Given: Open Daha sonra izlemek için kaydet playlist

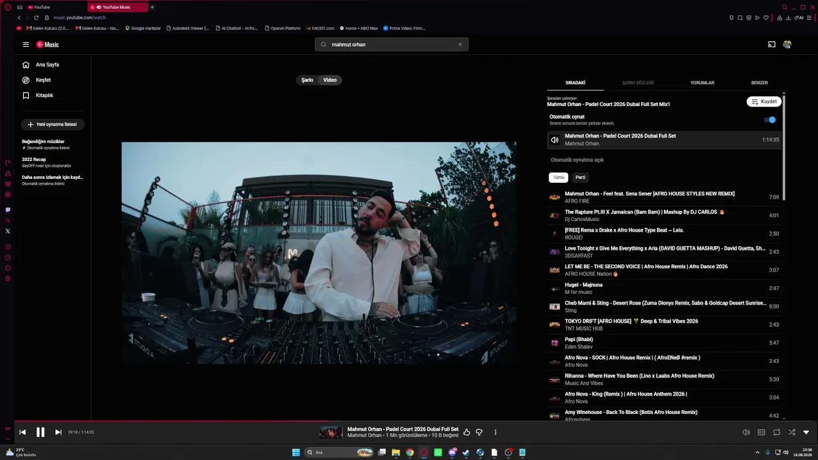Looking at the screenshot, I should 52,180.
